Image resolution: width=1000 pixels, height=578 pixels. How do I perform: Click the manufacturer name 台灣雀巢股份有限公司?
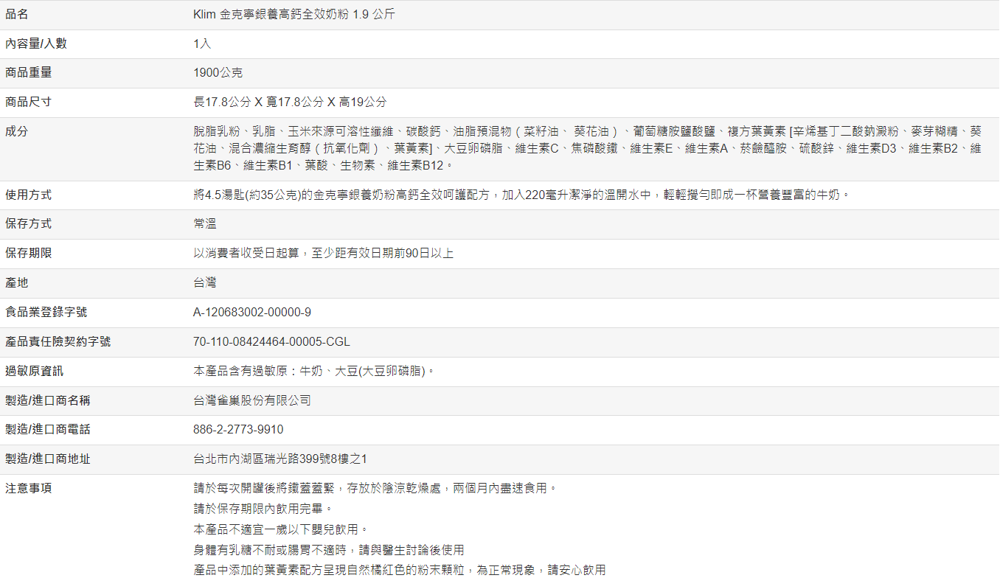point(252,401)
